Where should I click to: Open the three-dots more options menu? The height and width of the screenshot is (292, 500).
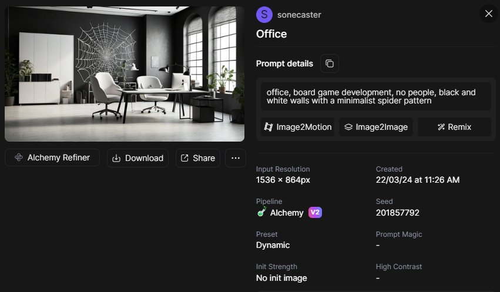[x=236, y=158]
